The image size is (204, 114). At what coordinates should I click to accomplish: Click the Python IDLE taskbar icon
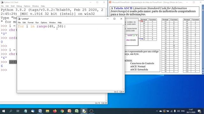[x=84, y=111]
